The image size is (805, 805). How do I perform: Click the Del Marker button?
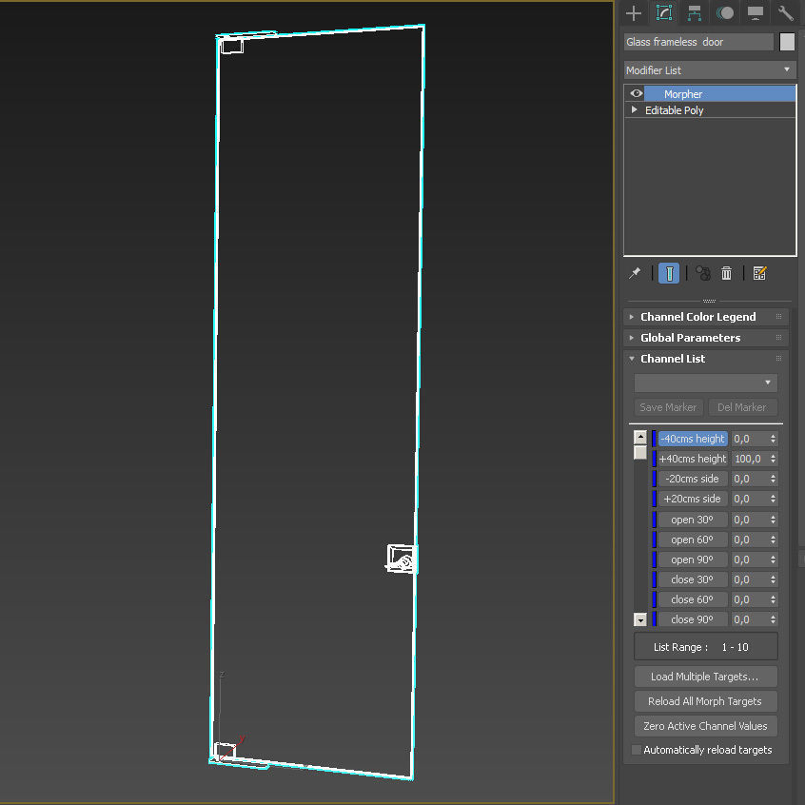[742, 407]
